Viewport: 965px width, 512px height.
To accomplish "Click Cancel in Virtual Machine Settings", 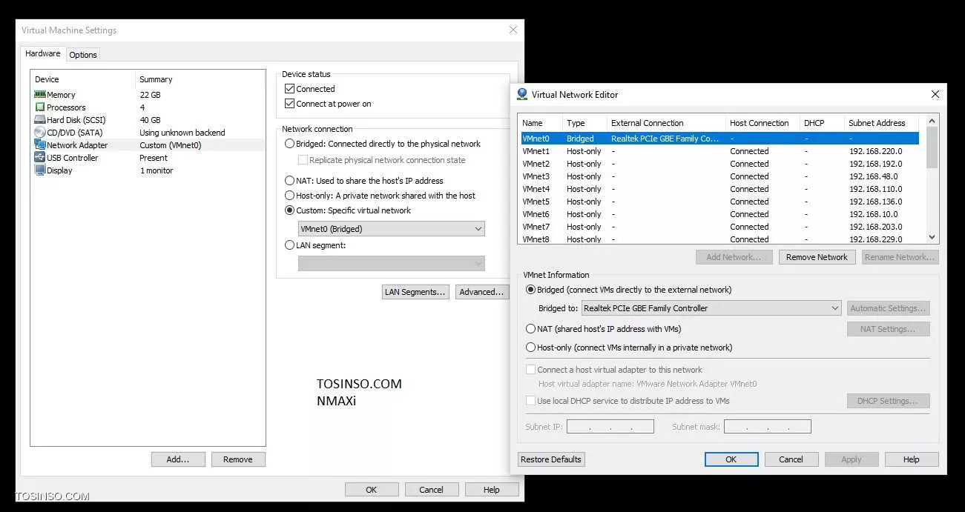I will point(431,490).
